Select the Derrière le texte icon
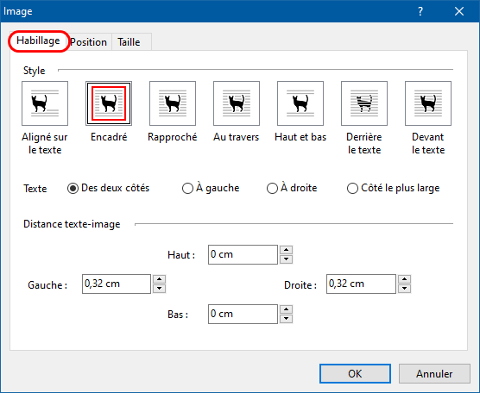The height and width of the screenshot is (393, 480). click(364, 103)
